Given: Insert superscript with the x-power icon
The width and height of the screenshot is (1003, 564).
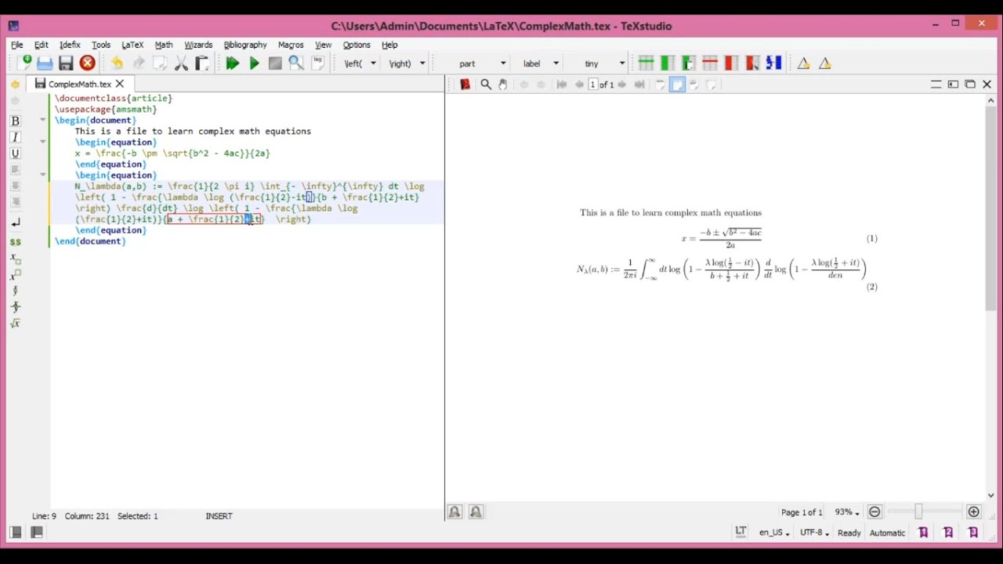Looking at the screenshot, I should [x=15, y=275].
